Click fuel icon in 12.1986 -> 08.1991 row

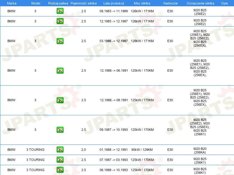(60, 100)
